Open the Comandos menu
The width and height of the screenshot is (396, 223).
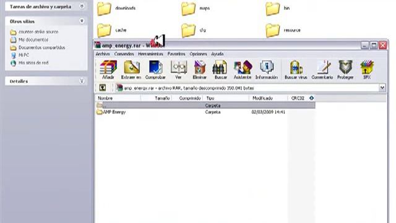pyautogui.click(x=124, y=54)
